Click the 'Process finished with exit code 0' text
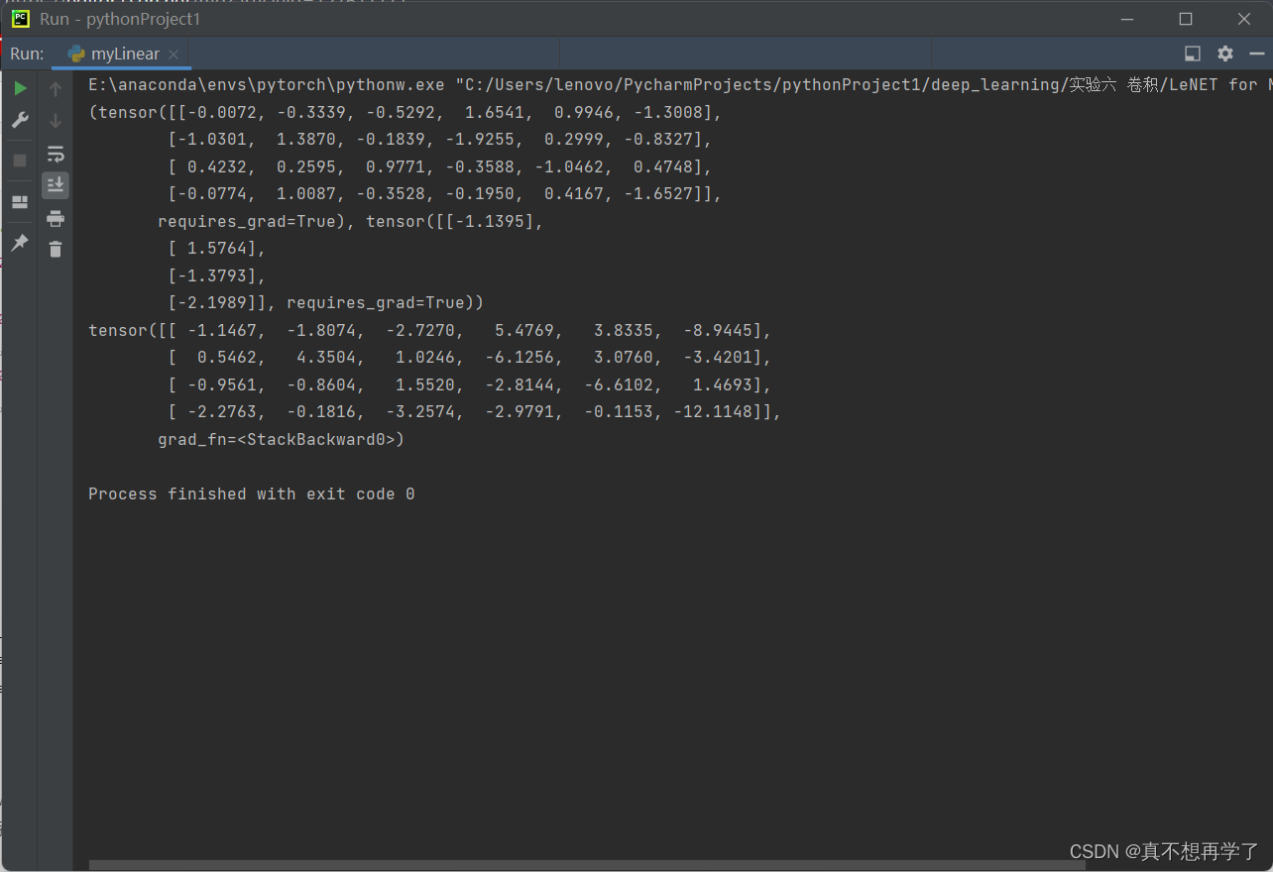This screenshot has width=1273, height=872. tap(252, 493)
